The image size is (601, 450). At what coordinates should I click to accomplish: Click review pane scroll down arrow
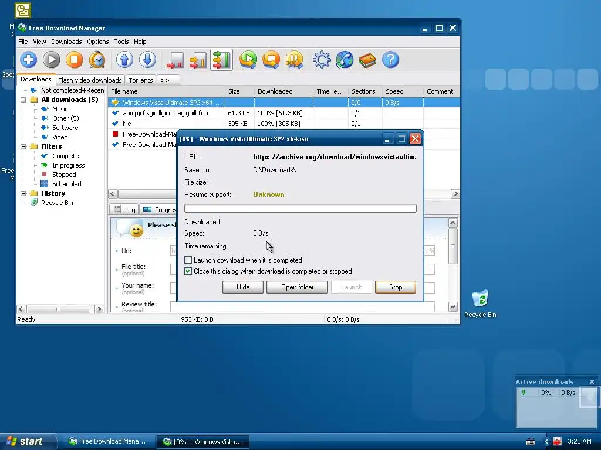(x=453, y=307)
